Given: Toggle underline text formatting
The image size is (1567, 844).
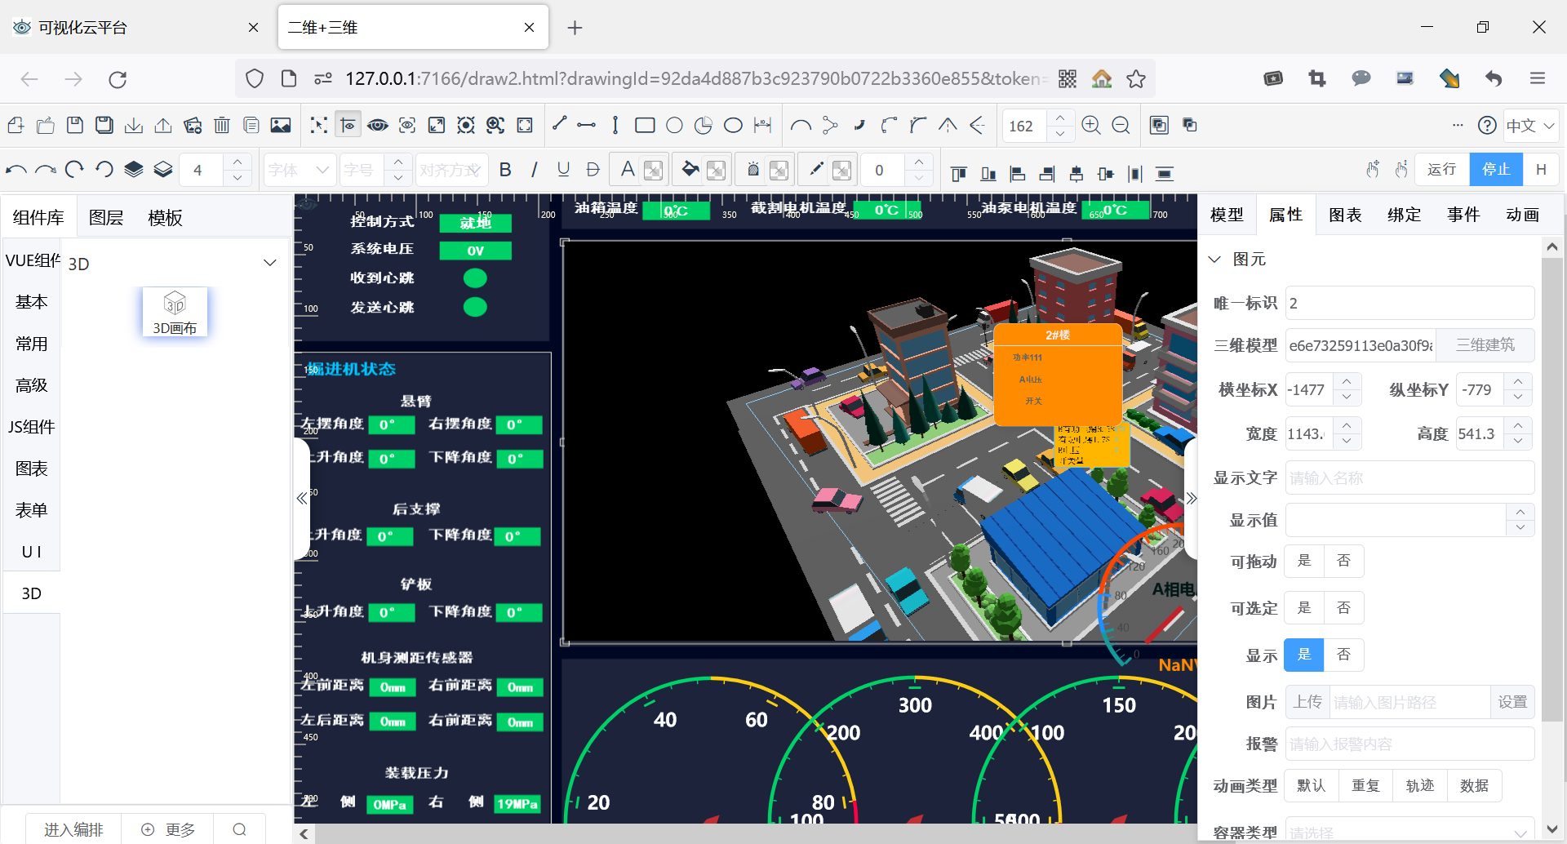Looking at the screenshot, I should tap(563, 170).
